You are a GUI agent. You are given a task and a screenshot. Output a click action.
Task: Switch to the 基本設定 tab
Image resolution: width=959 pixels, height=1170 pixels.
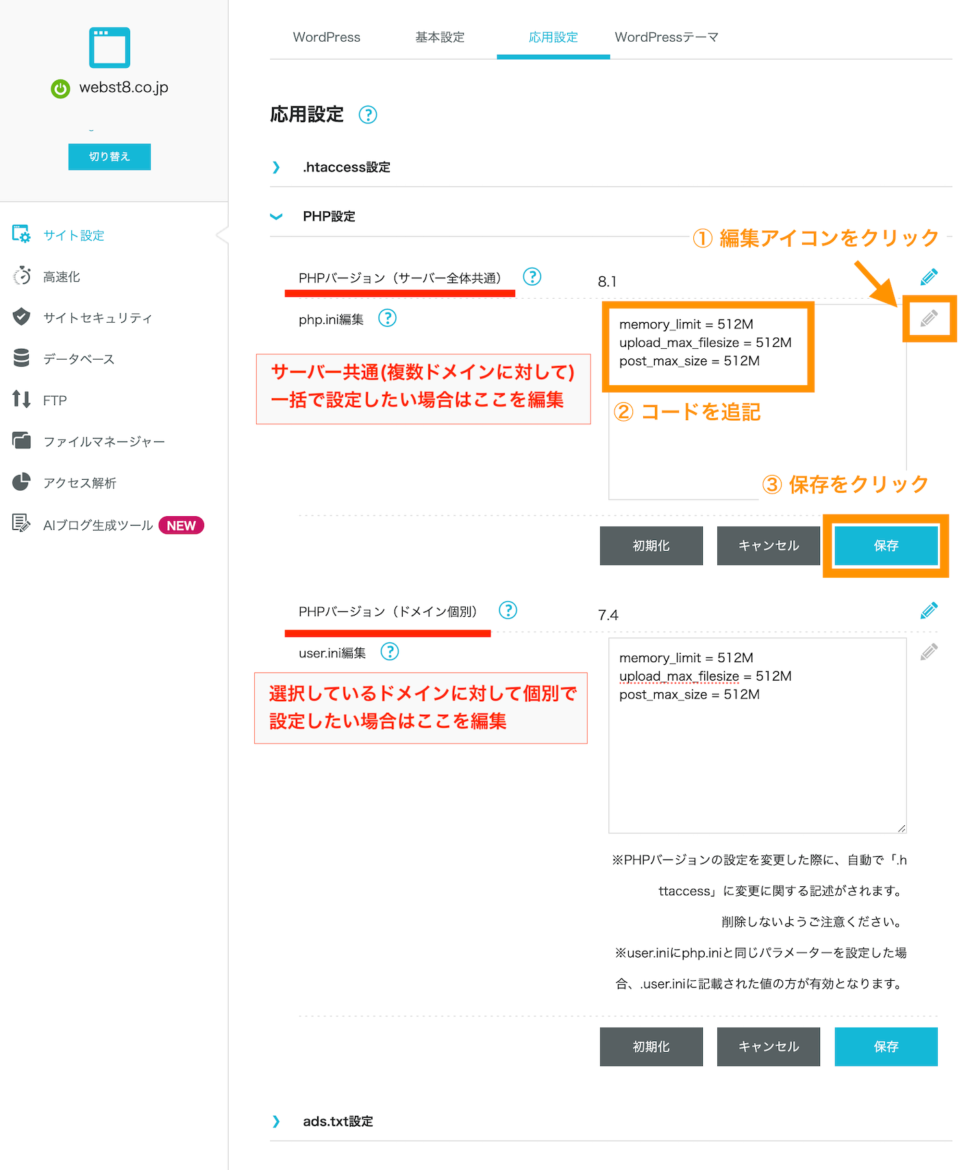(x=440, y=37)
